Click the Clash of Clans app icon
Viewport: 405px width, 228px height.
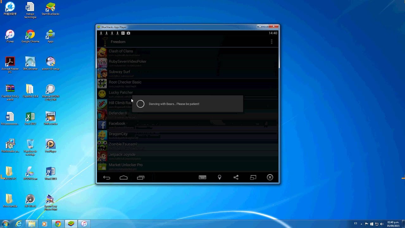[x=102, y=53]
